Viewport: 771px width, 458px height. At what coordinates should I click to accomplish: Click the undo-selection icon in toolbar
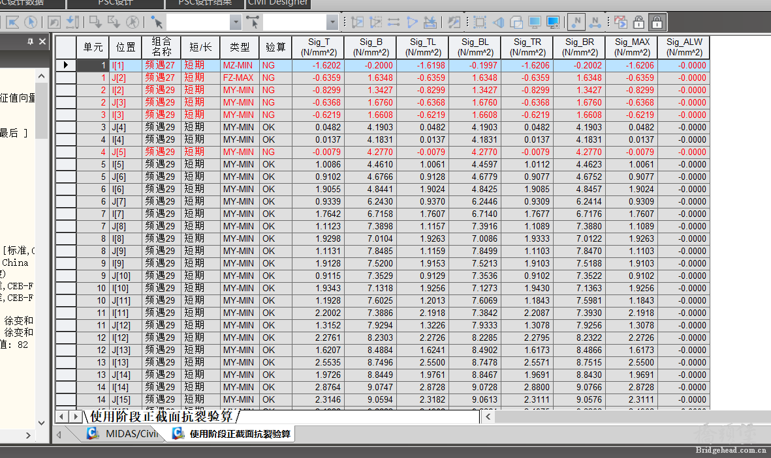54,22
